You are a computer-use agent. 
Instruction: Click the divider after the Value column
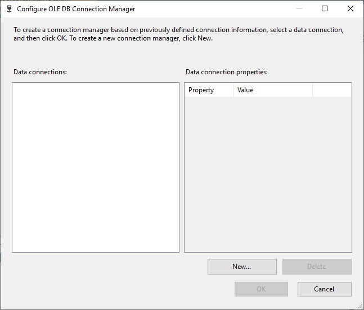tap(312, 90)
